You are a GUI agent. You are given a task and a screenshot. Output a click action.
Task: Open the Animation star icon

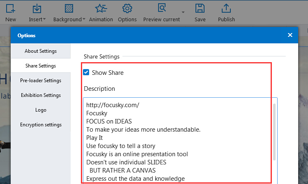coord(101,9)
